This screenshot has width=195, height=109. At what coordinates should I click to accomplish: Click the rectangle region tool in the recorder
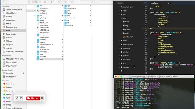pyautogui.click(x=21, y=98)
